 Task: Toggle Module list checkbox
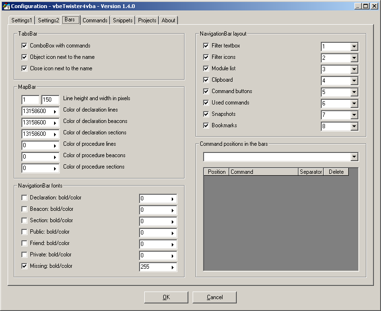pos(206,68)
